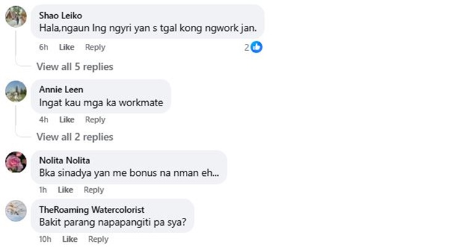Open Annie Leen's profile avatar
Viewport: 463px width, 248px height.
click(16, 91)
